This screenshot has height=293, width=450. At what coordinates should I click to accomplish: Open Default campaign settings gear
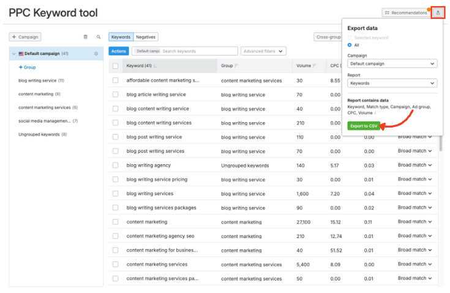tap(96, 54)
